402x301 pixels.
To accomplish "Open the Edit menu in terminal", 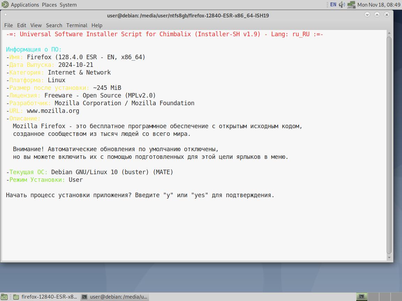I will click(x=22, y=25).
